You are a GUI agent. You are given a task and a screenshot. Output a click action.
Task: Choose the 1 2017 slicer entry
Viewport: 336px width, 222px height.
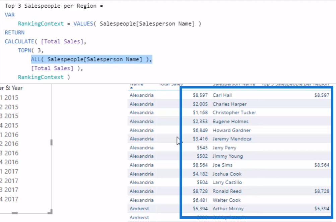coord(9,172)
